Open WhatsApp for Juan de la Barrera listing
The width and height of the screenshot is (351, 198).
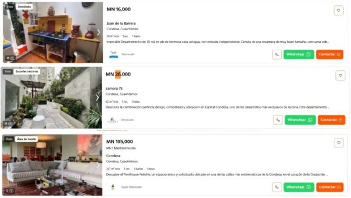(x=299, y=54)
